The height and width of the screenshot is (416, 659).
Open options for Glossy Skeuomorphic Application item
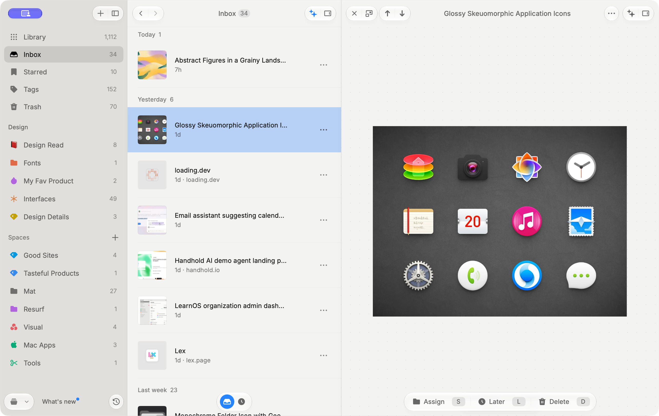pyautogui.click(x=324, y=130)
